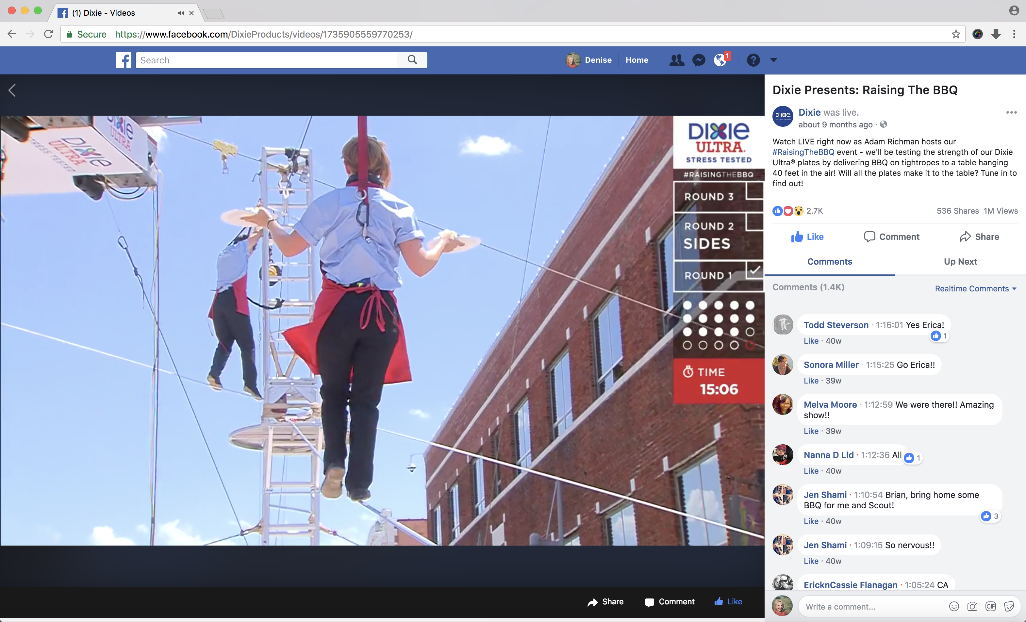
Task: Open the Friend Requests icon
Action: pyautogui.click(x=676, y=60)
